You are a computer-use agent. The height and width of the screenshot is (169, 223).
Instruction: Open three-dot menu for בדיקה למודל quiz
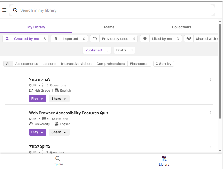211,146
